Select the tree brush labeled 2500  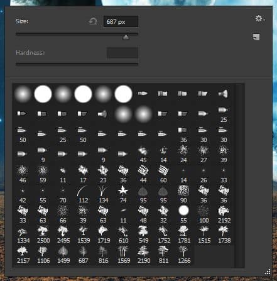pos(43,234)
